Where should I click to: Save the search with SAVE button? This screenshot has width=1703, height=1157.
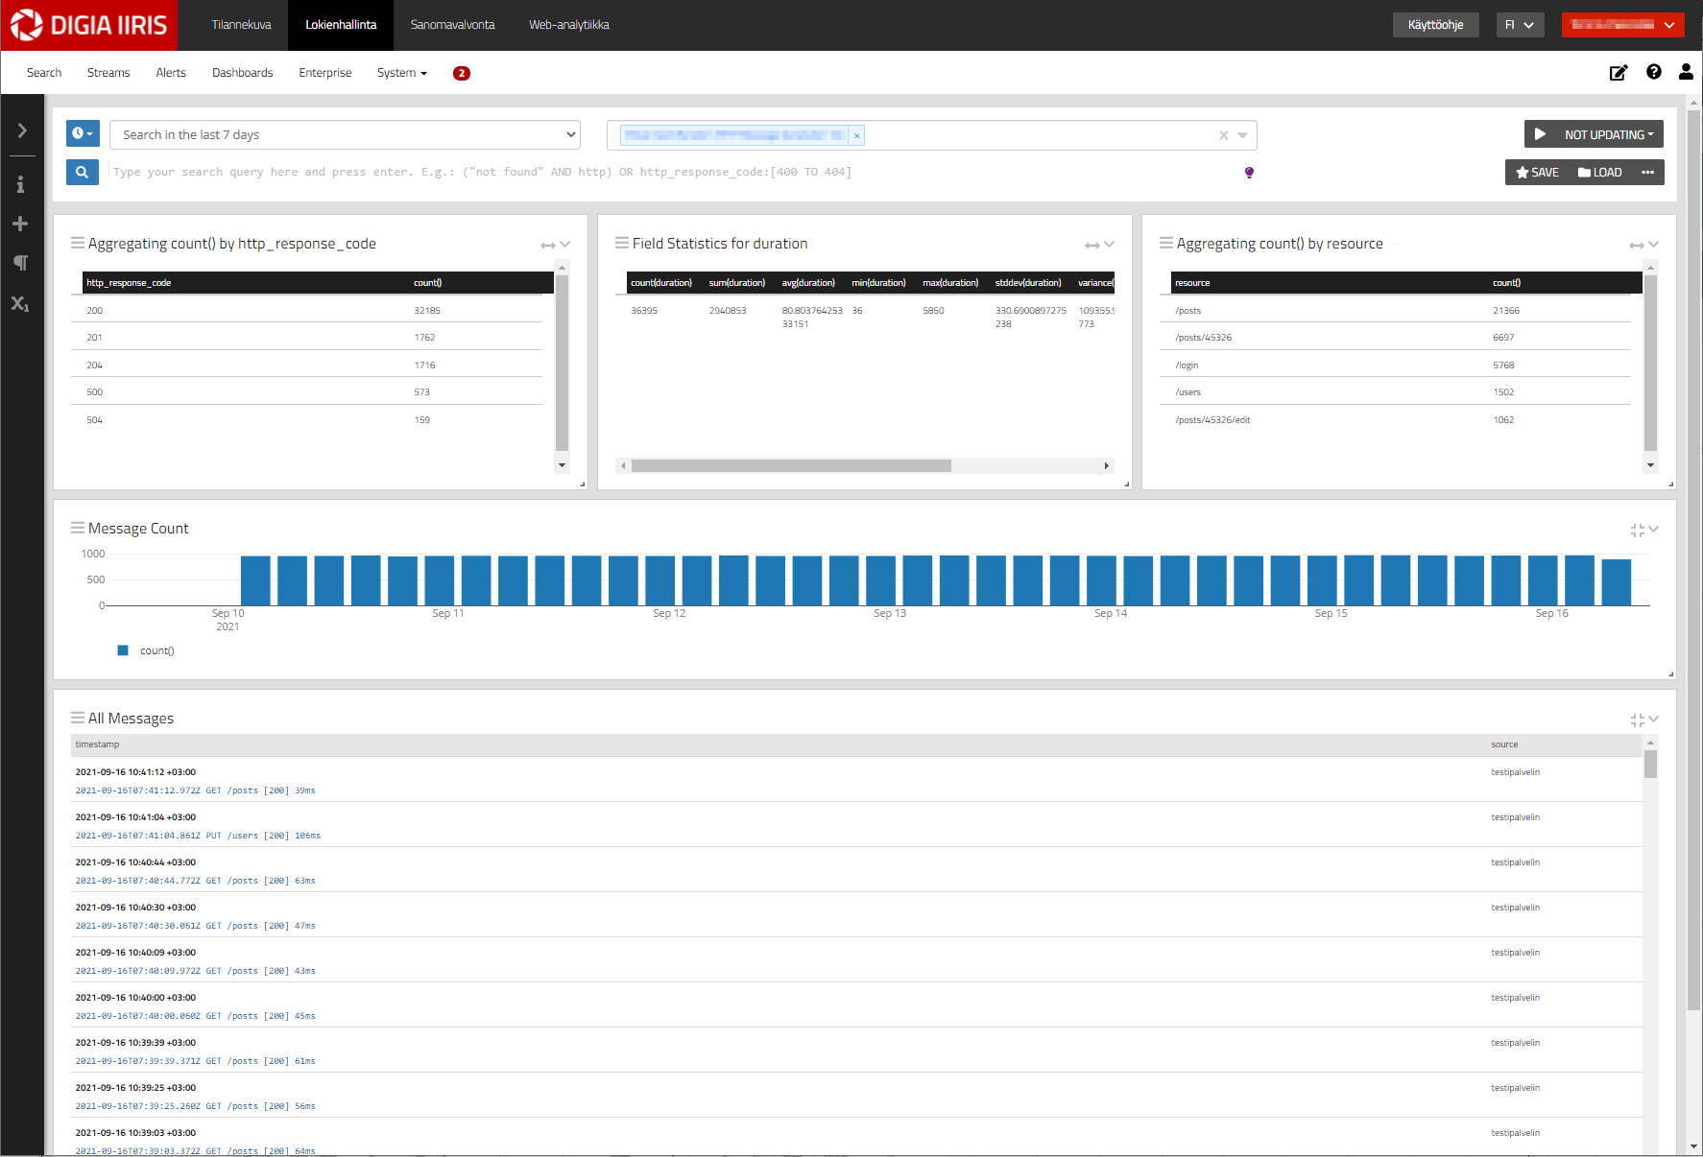[1537, 173]
